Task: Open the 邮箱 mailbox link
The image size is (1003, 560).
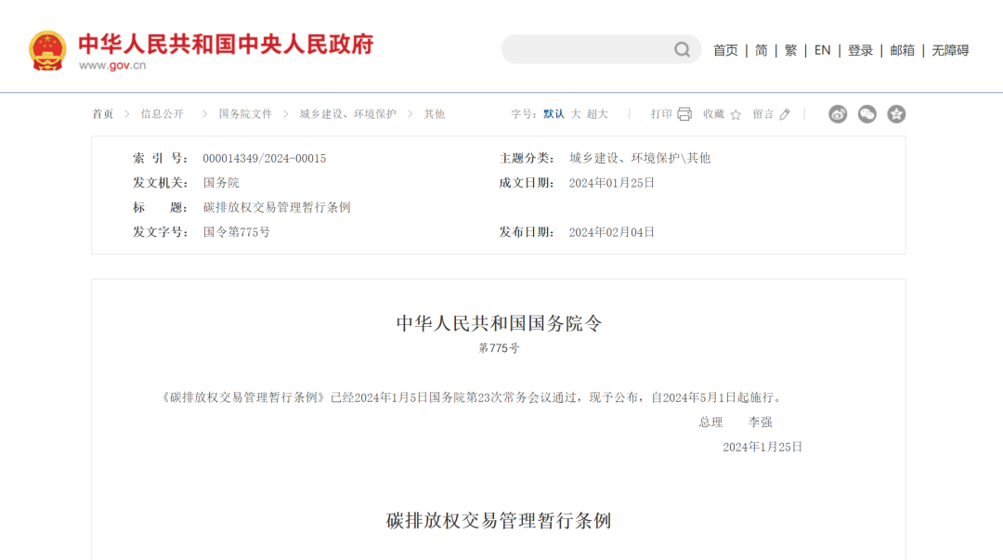Action: coord(902,50)
